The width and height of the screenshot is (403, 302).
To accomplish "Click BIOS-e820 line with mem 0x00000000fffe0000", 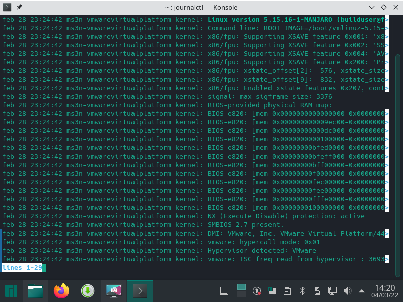I will click(195, 199).
